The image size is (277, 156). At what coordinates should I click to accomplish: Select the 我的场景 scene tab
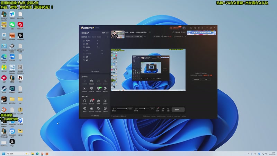tap(84, 37)
